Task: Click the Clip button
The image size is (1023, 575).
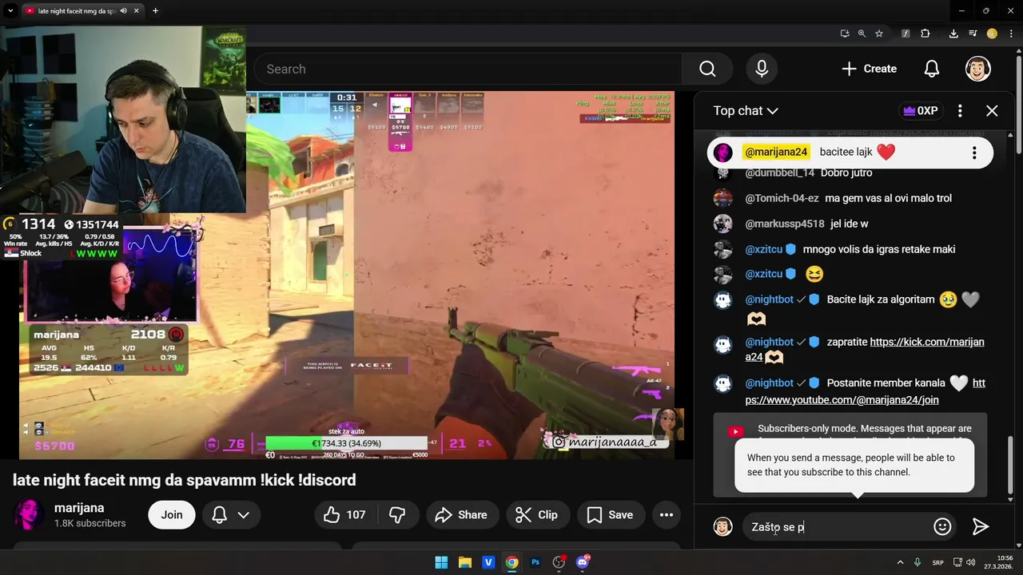Action: (x=537, y=515)
